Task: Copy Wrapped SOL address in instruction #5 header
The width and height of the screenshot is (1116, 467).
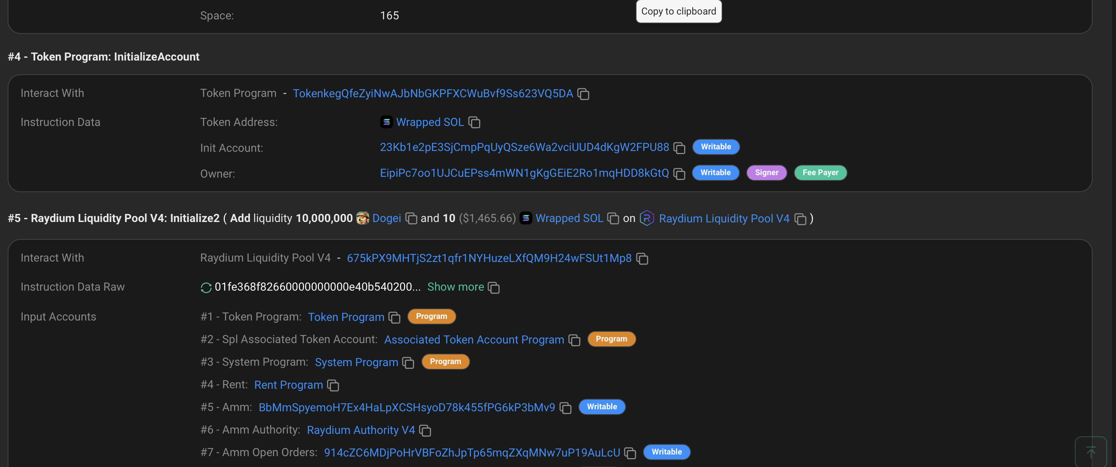Action: coord(613,218)
